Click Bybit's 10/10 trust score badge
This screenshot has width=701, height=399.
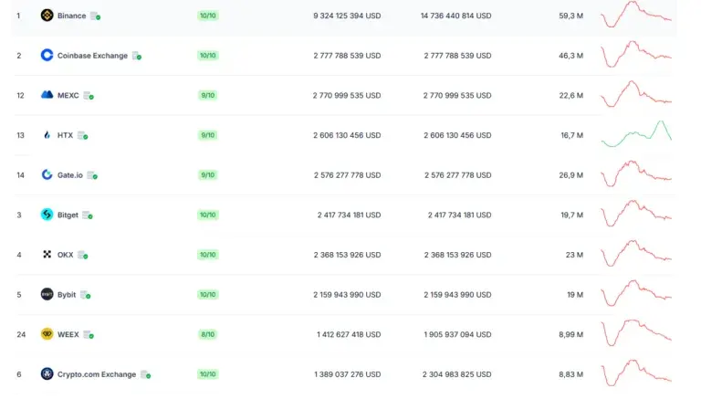[x=208, y=294]
